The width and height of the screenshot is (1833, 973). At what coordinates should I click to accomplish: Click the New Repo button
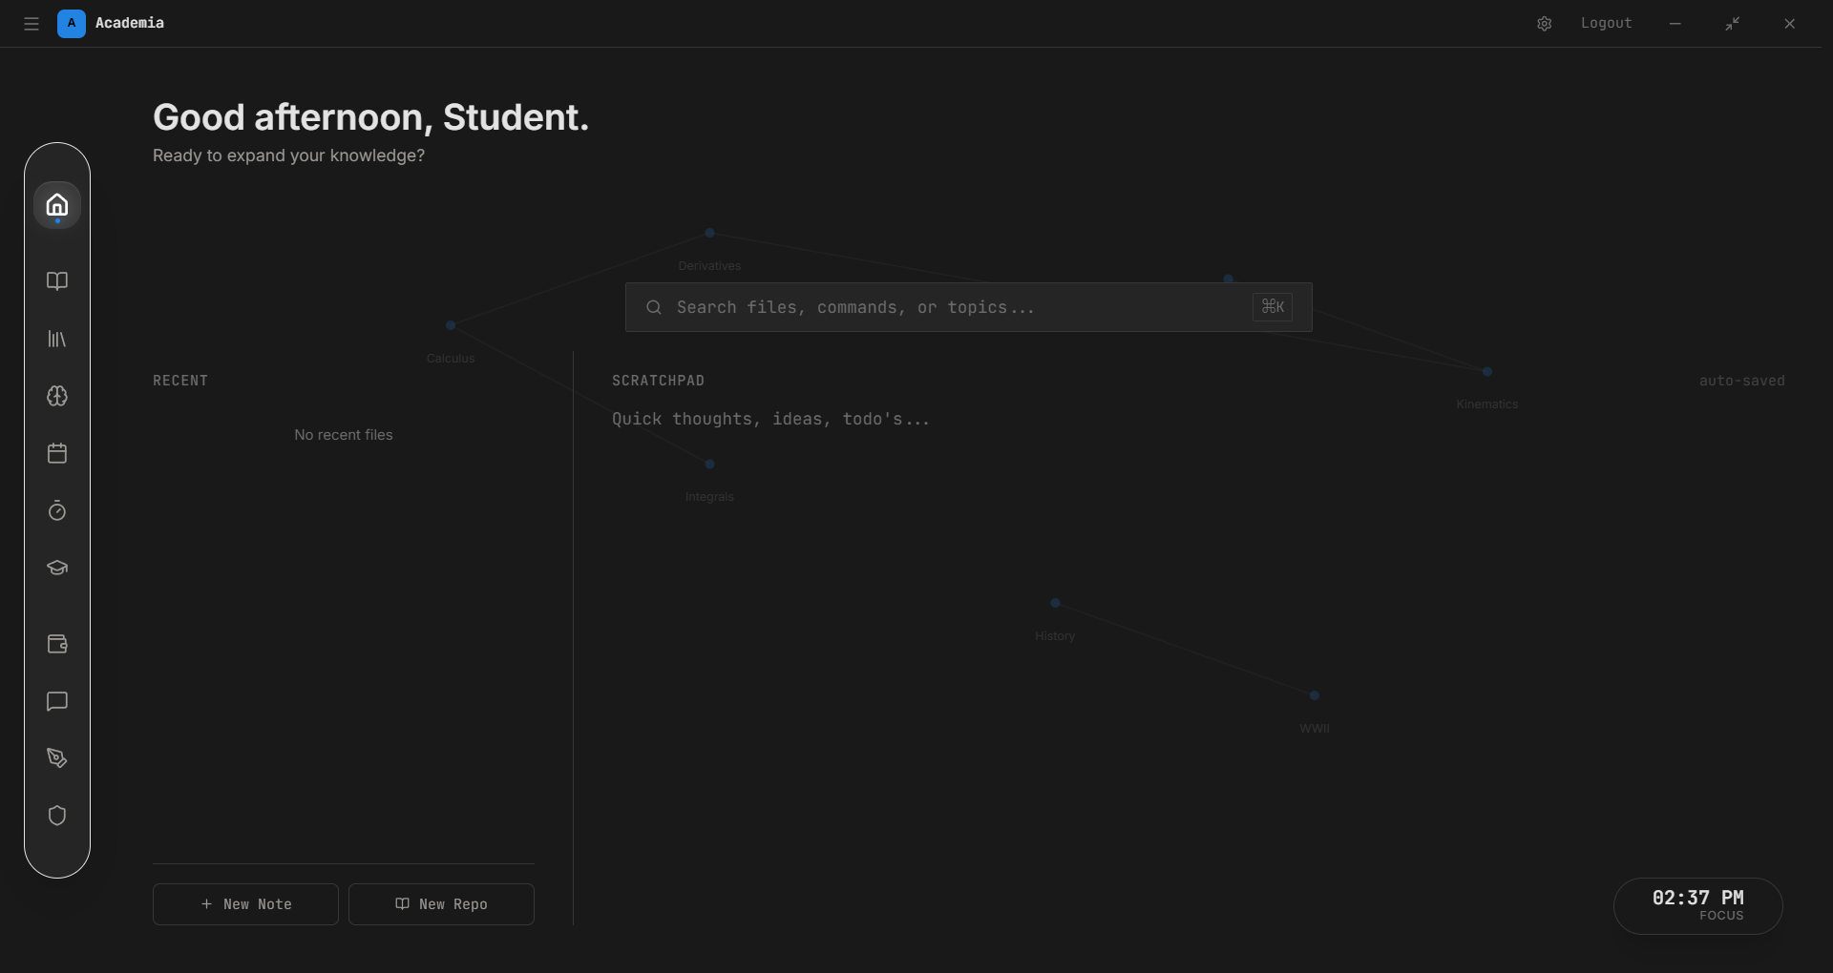tap(441, 903)
